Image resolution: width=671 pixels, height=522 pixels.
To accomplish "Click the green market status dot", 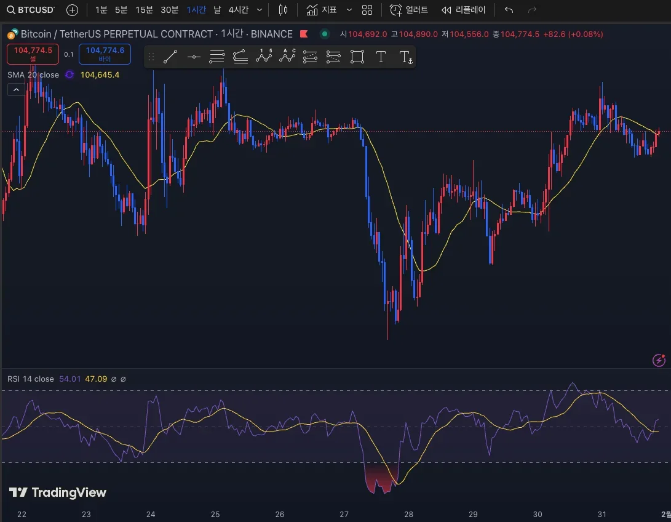I will click(x=325, y=34).
